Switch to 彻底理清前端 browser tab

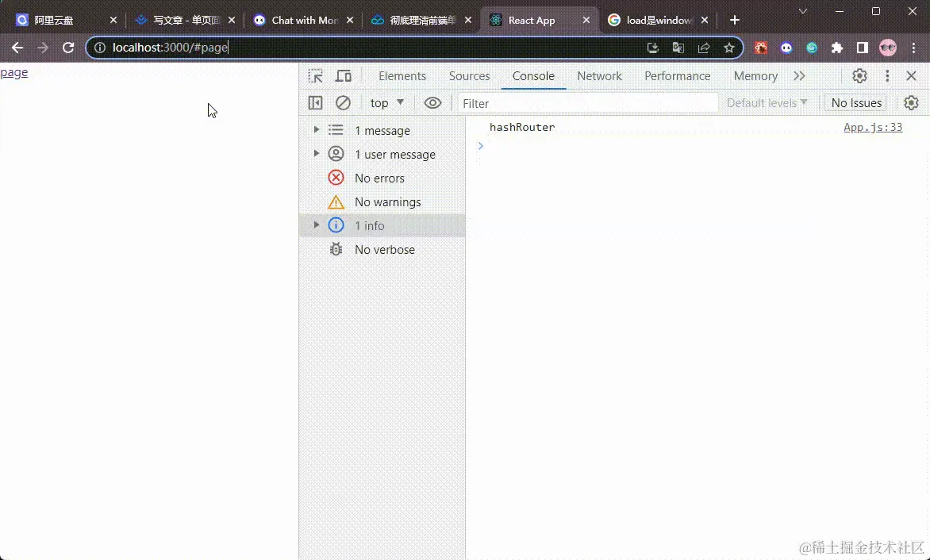point(422,20)
